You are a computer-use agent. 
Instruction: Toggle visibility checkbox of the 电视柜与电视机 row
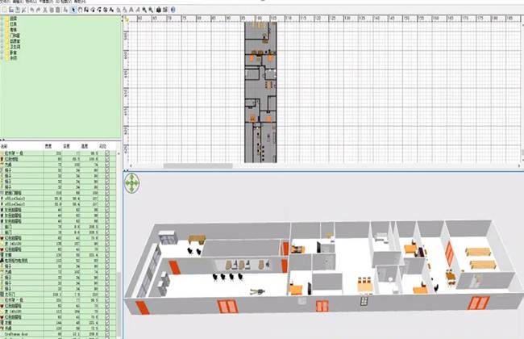[107, 261]
